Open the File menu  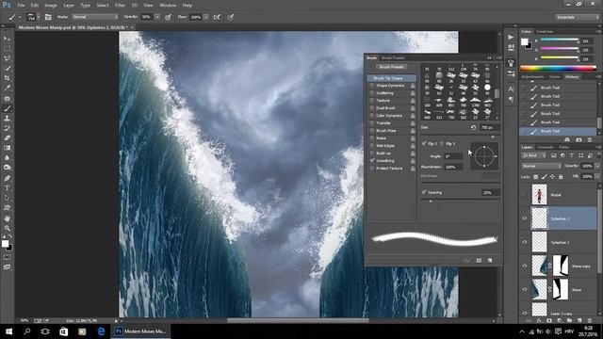pos(21,6)
